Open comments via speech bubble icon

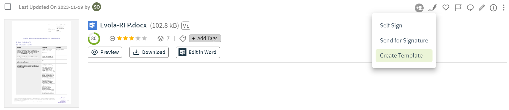pos(470,8)
